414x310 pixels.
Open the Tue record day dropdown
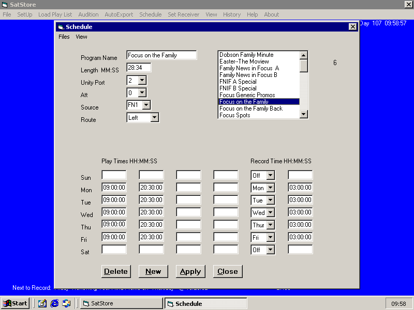coord(270,200)
